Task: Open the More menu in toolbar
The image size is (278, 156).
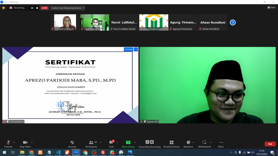Action: (221, 144)
